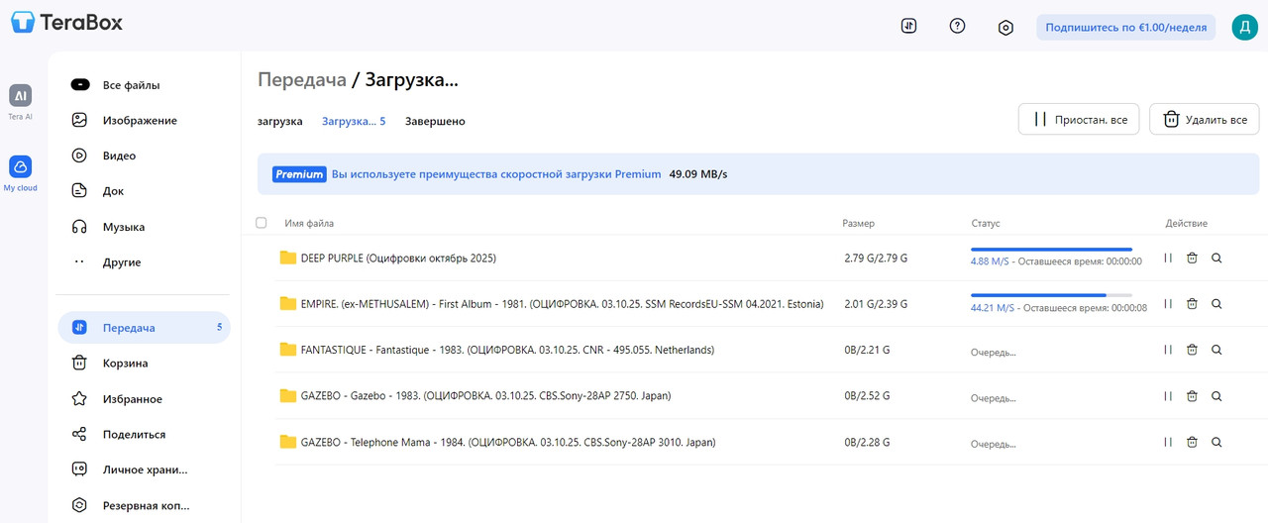Screen dimensions: 1268x523
Task: Click EMPIRE upload progress bar
Action: tap(1051, 295)
